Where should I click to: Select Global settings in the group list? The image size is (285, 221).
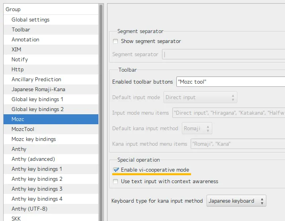pyautogui.click(x=31, y=20)
